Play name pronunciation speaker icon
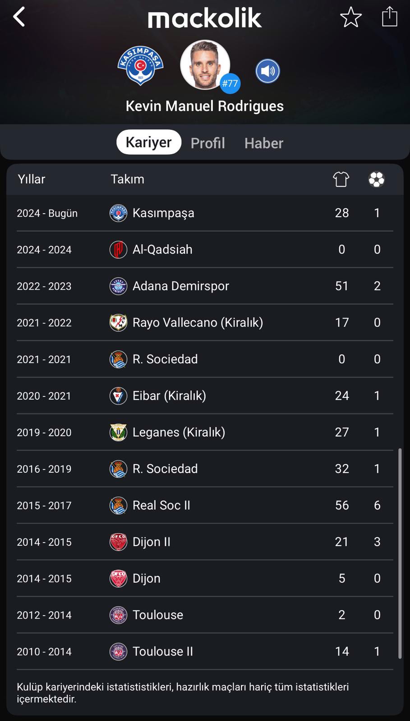The image size is (410, 721). (268, 71)
